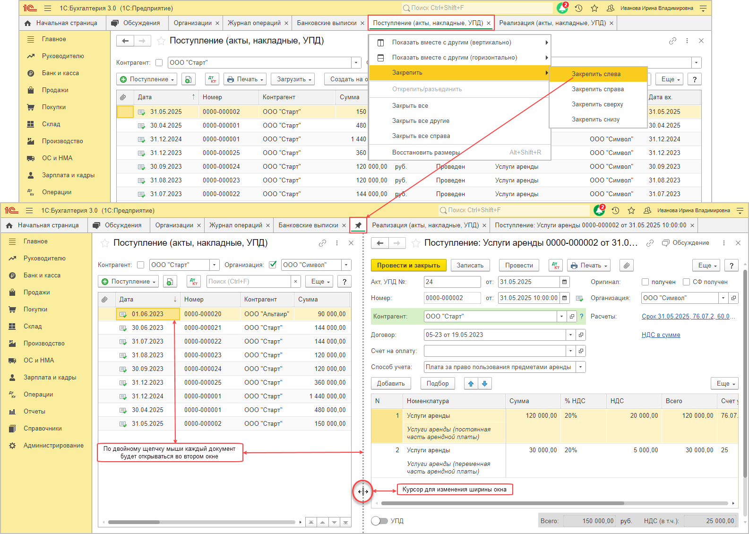Open Еще menu in lower list toolbar
This screenshot has width=749, height=534.
[320, 282]
